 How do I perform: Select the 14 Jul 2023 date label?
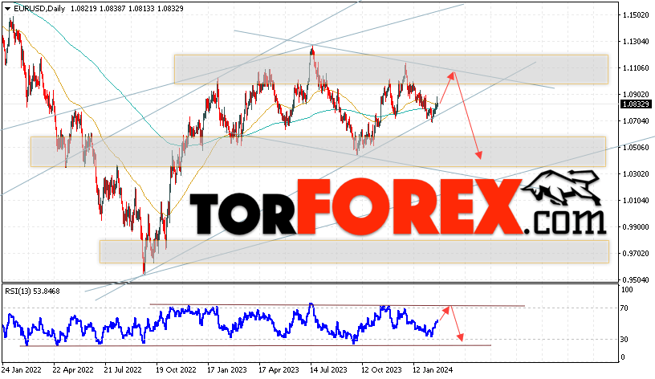pos(329,370)
